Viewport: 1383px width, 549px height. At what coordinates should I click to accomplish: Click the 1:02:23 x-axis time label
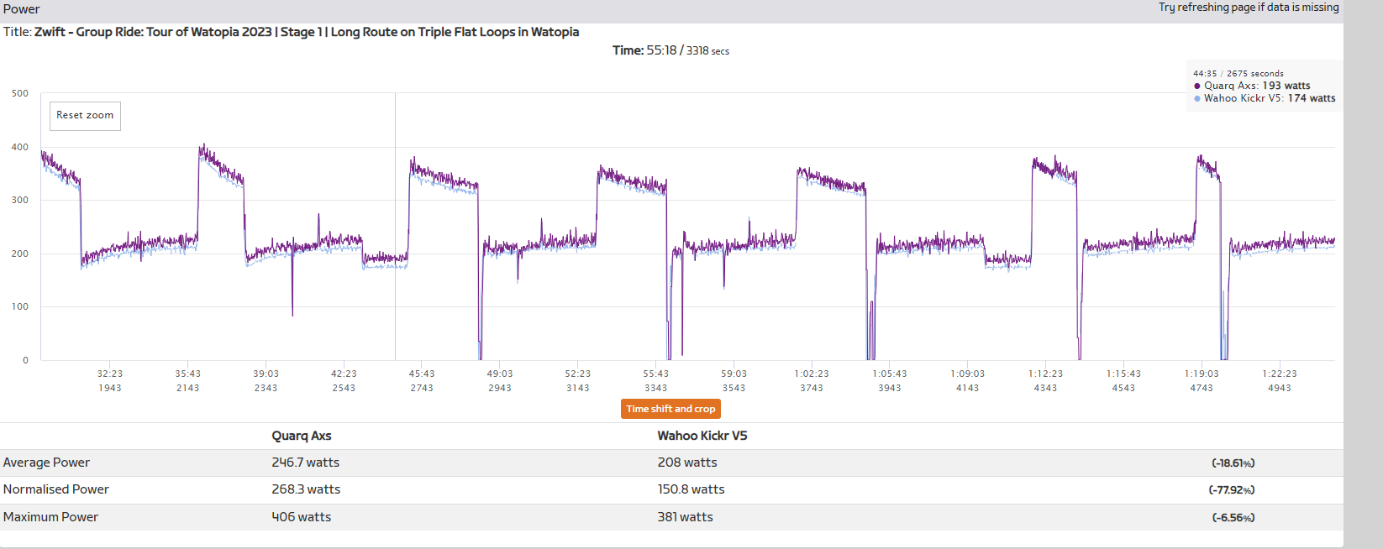(x=812, y=374)
